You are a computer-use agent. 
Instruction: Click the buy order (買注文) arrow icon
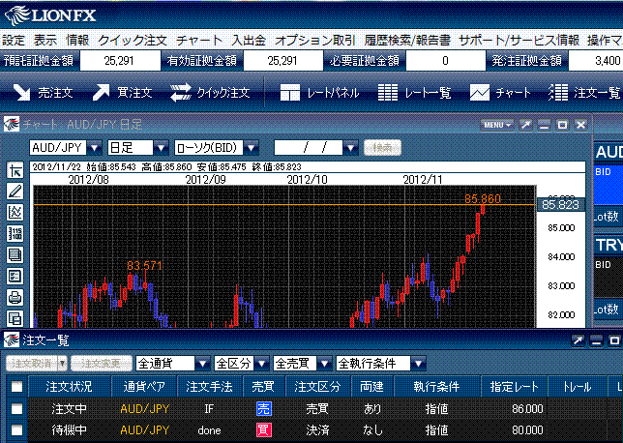point(101,92)
